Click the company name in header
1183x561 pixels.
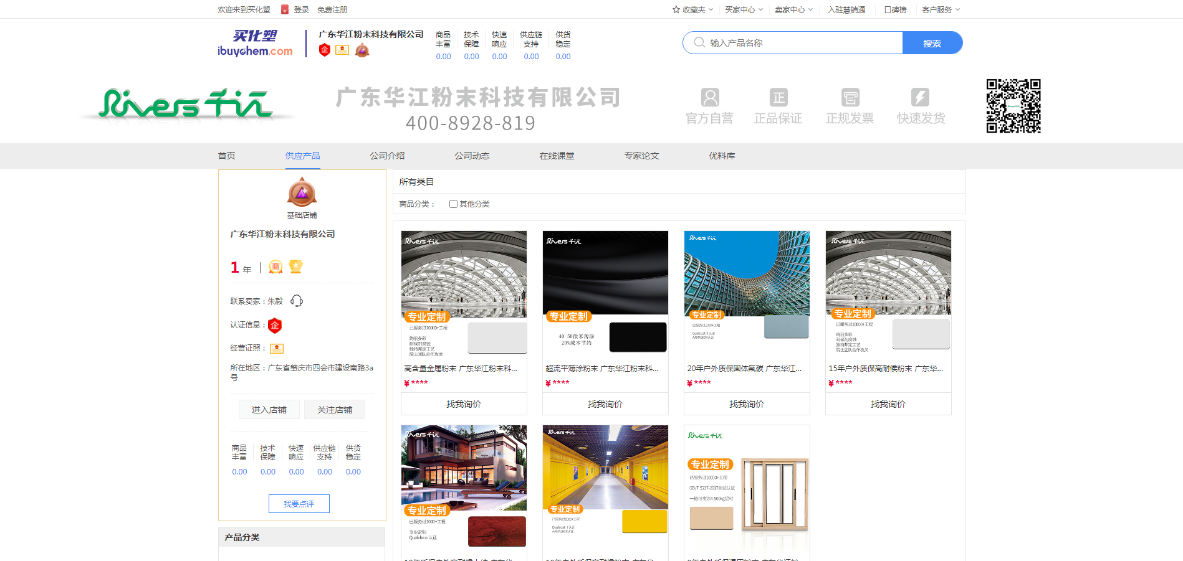pyautogui.click(x=371, y=34)
